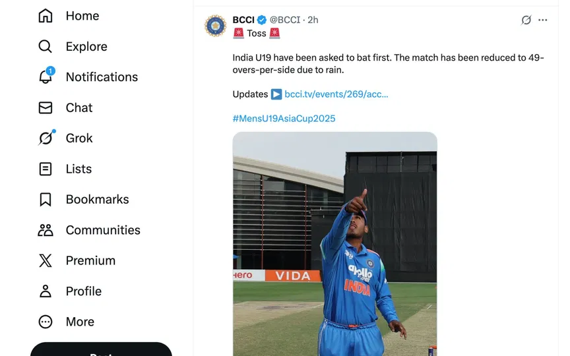
Task: Open the bcci.tv updates link
Action: 336,94
